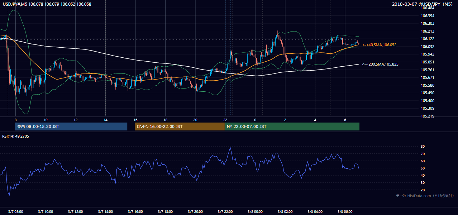458x215 pixels.
Task: Click hour tick 14 under price chart
Action: tap(105, 120)
